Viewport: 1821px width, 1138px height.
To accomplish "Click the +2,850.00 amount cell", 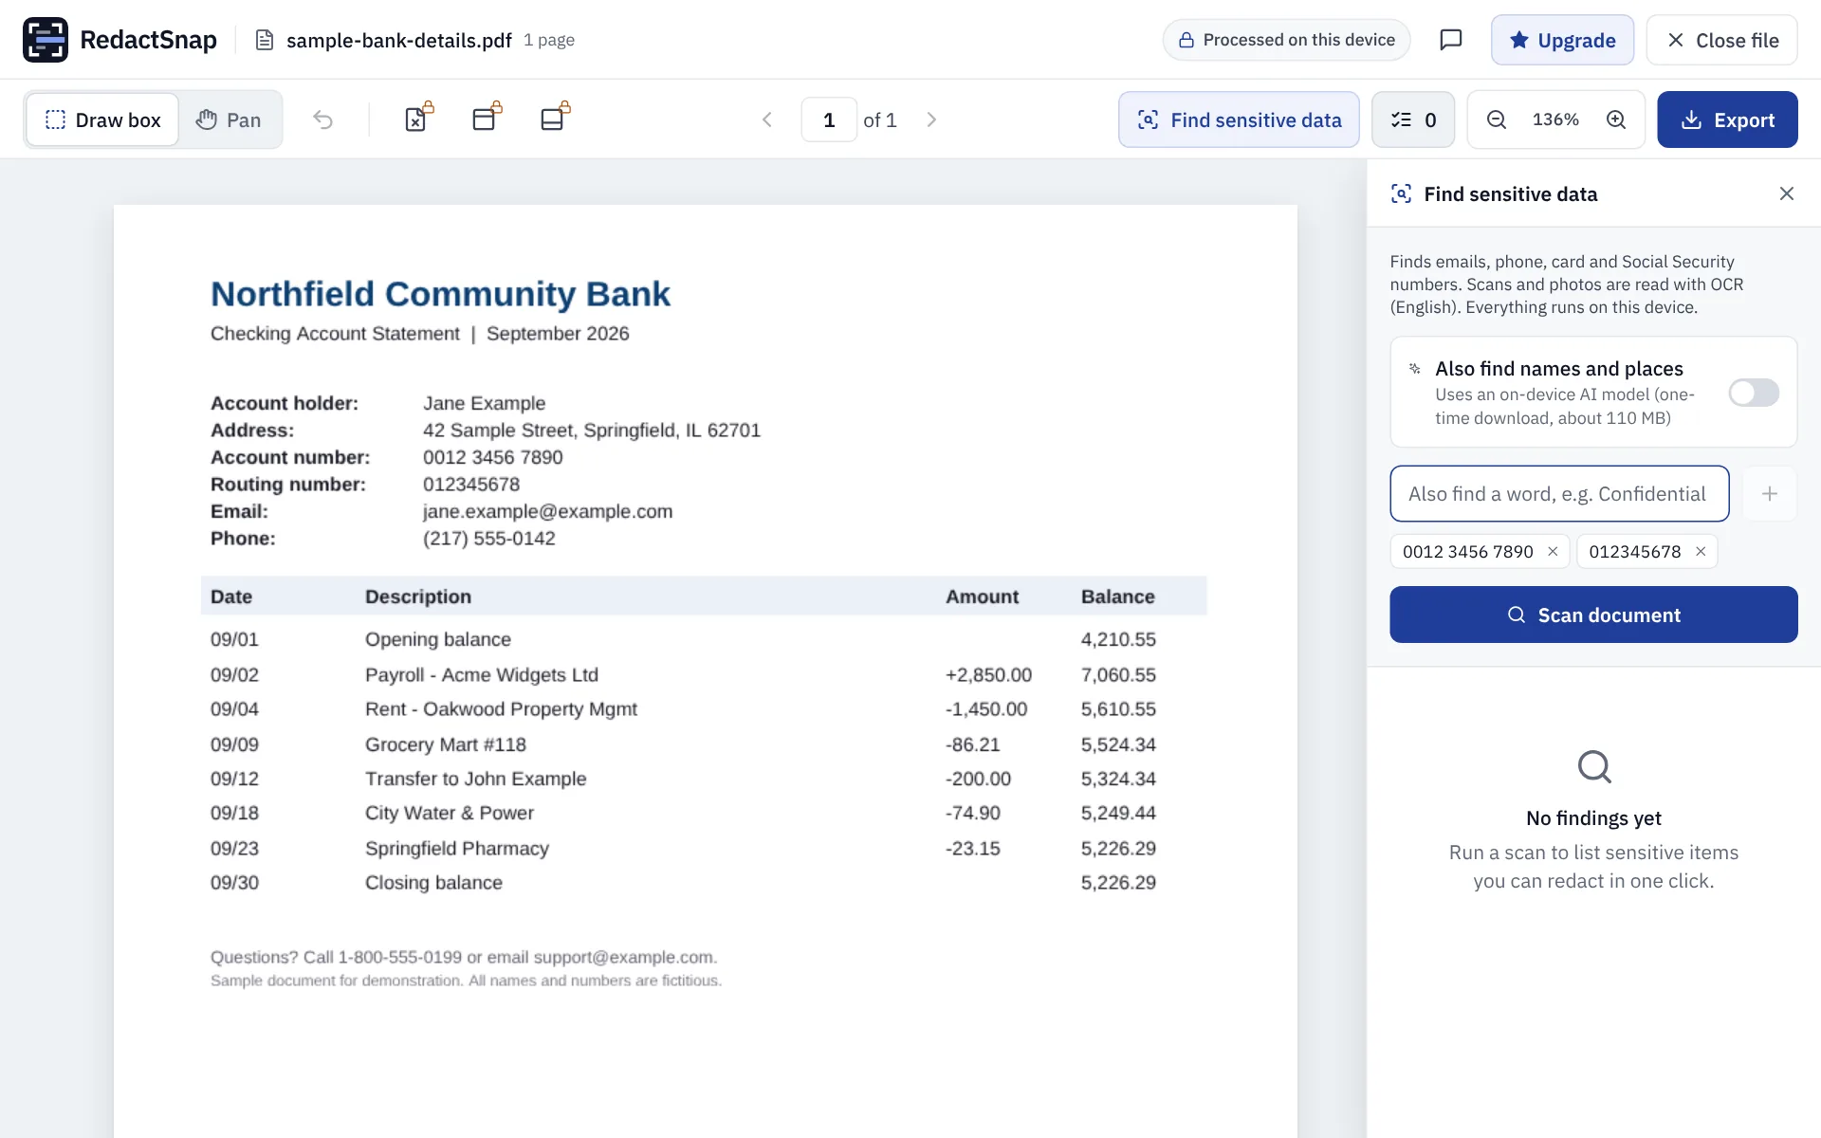I will pos(988,674).
